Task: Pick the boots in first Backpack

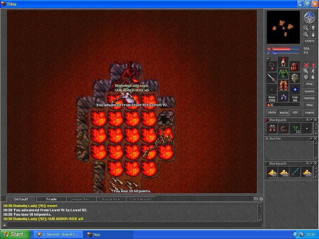Action: tap(272, 129)
